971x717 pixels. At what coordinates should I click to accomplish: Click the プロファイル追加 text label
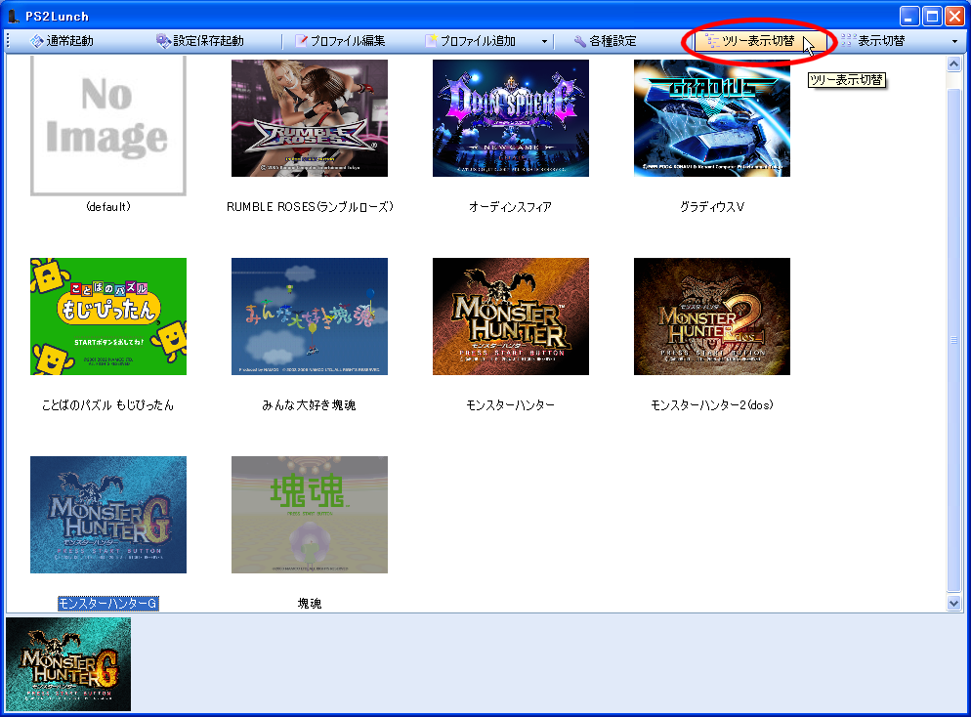click(478, 41)
